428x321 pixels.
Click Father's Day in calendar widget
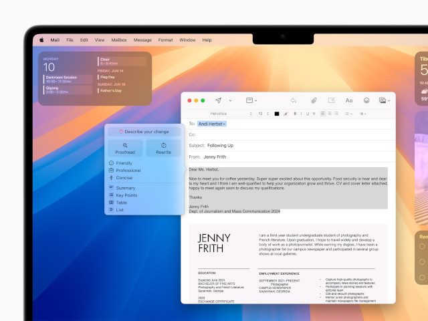111,91
